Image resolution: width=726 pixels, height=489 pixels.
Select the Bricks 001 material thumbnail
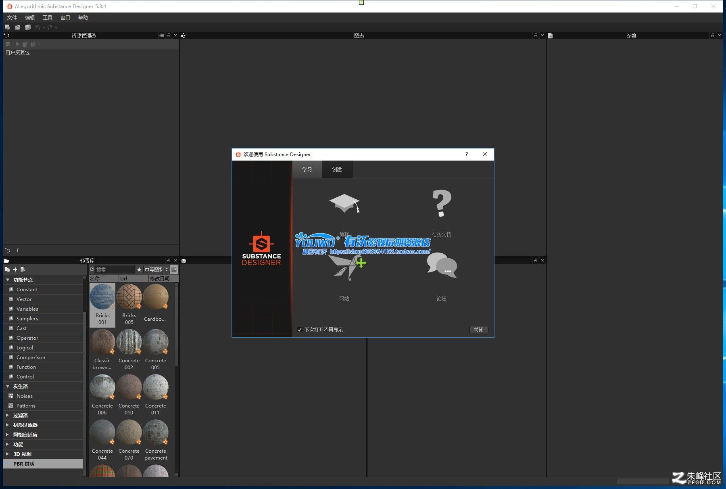[102, 305]
